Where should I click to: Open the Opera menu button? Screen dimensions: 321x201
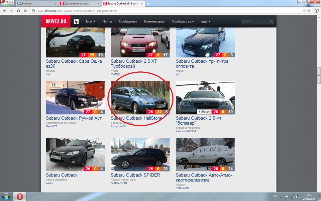pos(7,2)
